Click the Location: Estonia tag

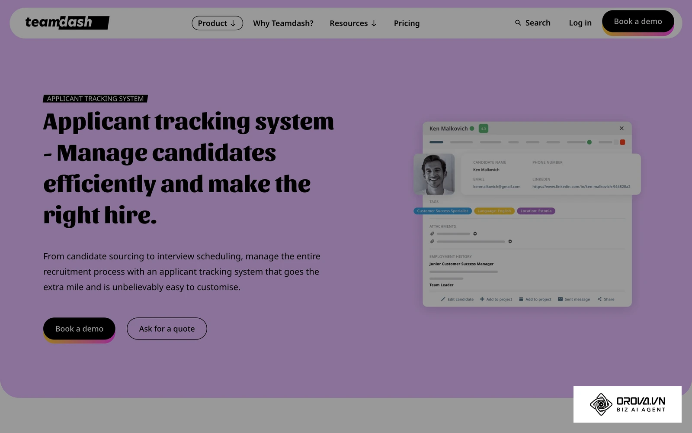pos(536,211)
